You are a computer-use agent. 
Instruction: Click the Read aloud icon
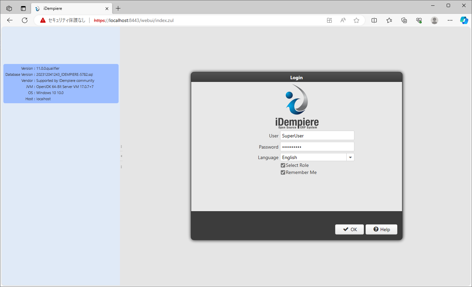(343, 20)
